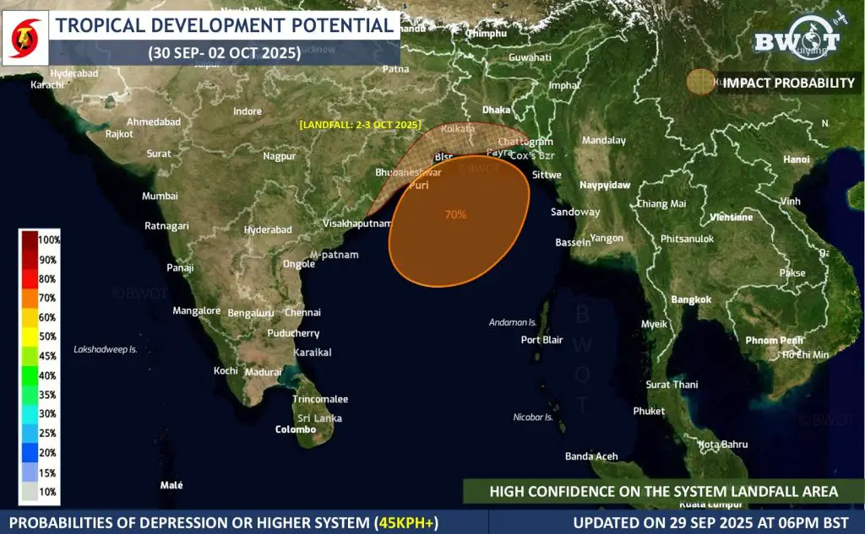
Task: Click the hatched Impact Probability legend circle
Action: click(x=699, y=82)
